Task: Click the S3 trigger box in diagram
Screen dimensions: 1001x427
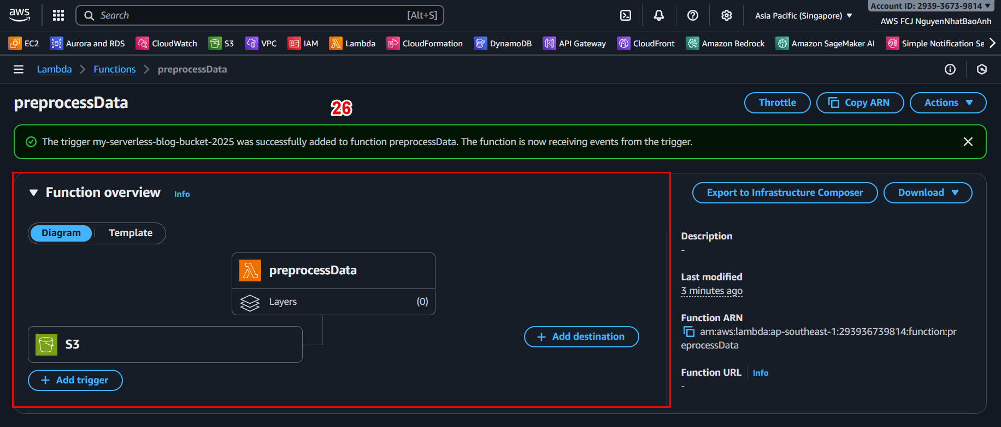Action: [x=165, y=344]
